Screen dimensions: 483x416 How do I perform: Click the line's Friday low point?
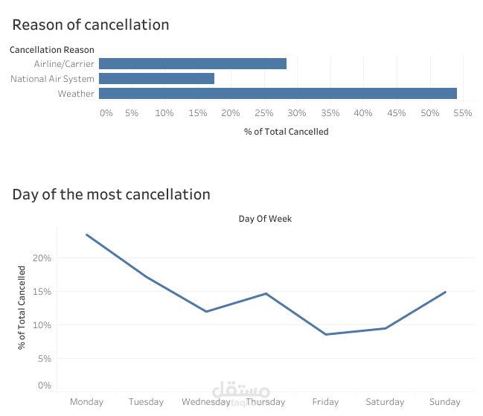coord(325,334)
